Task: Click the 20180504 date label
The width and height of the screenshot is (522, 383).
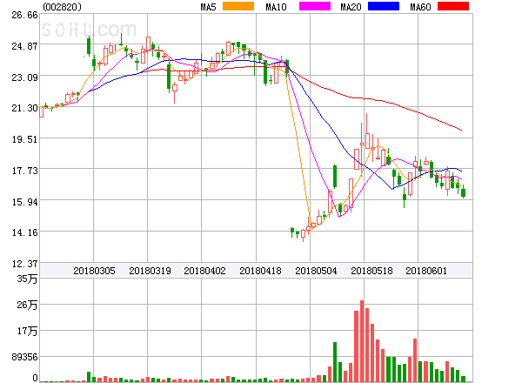Action: pos(316,271)
